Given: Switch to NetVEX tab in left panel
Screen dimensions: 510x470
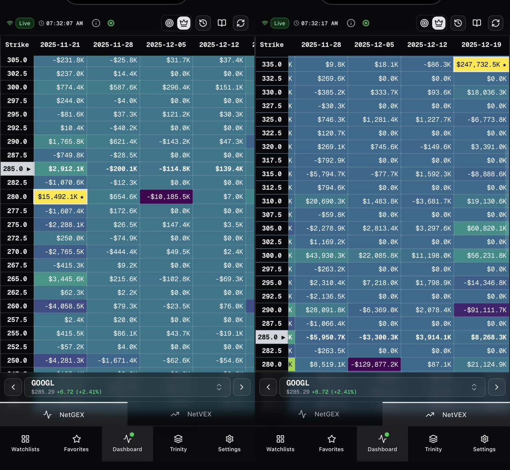Looking at the screenshot, I should pyautogui.click(x=191, y=414).
